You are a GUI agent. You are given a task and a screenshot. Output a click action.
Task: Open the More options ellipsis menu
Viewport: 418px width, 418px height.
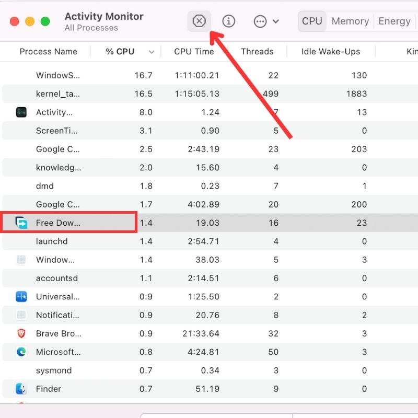click(266, 21)
